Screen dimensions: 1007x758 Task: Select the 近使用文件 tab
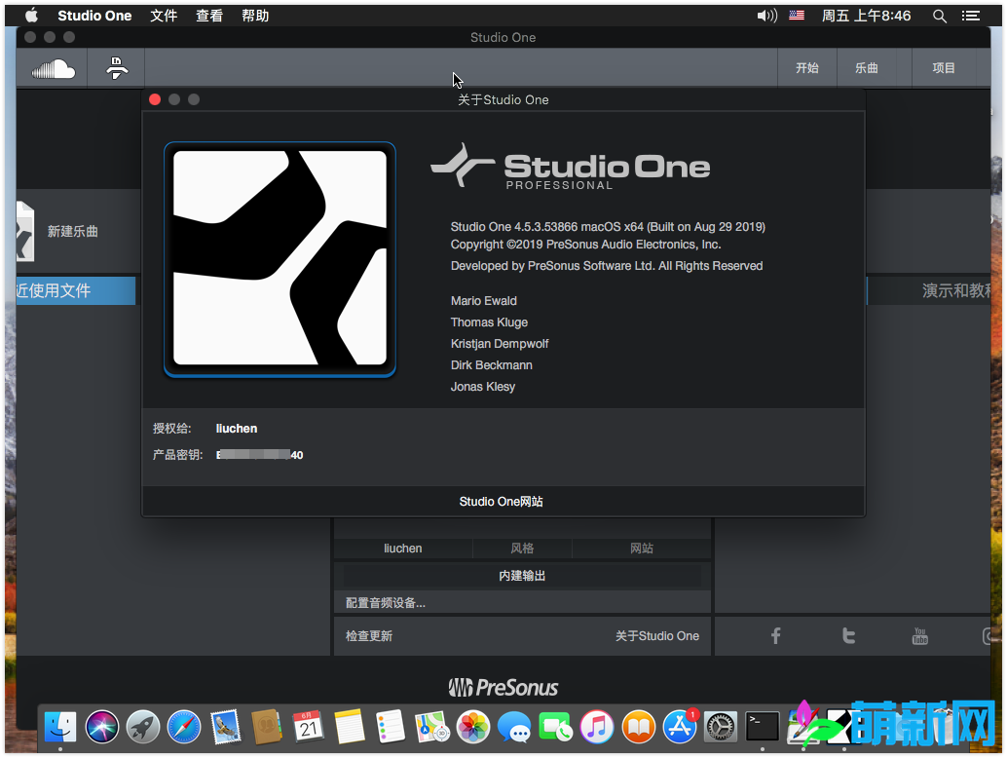click(75, 290)
